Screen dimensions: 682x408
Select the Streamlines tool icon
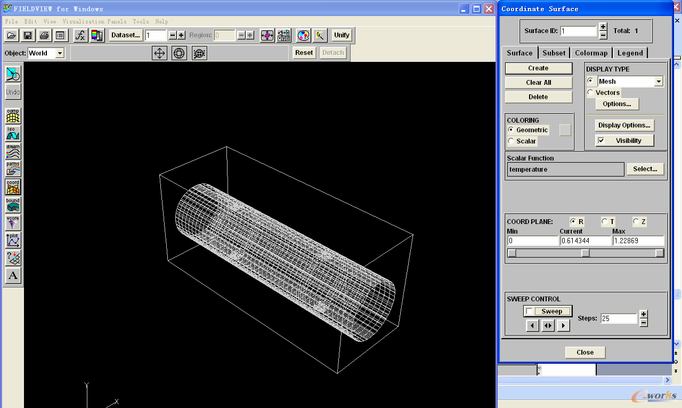point(13,151)
